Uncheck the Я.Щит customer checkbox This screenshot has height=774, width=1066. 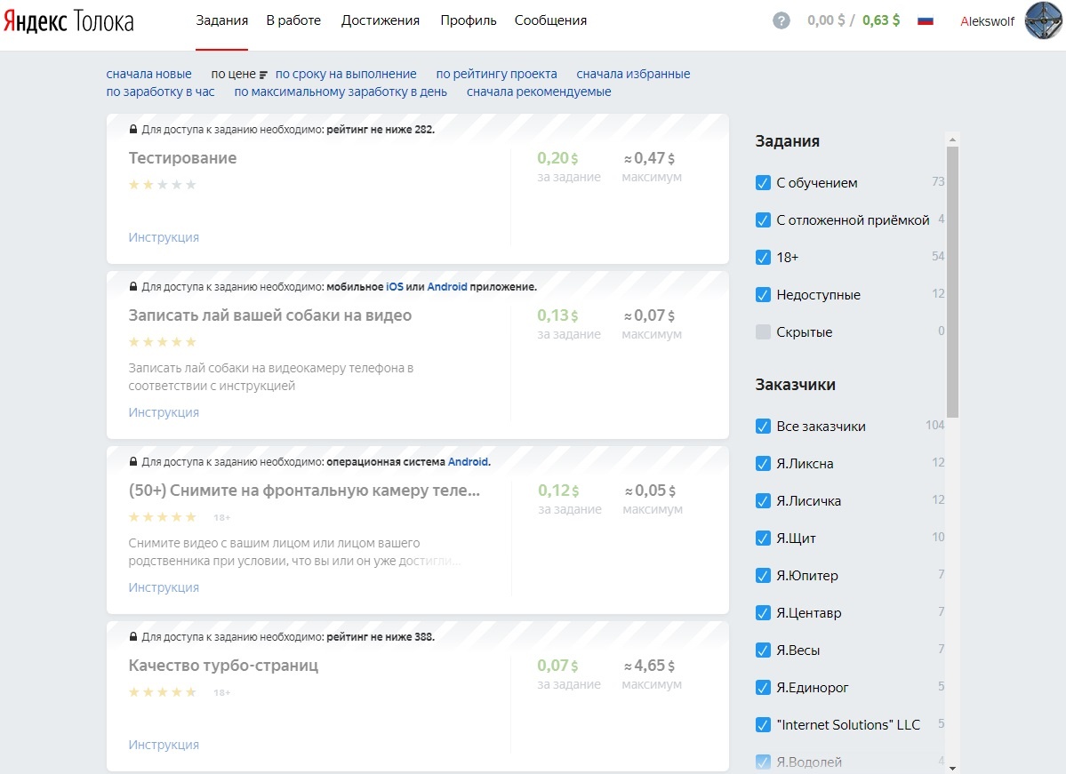click(763, 539)
